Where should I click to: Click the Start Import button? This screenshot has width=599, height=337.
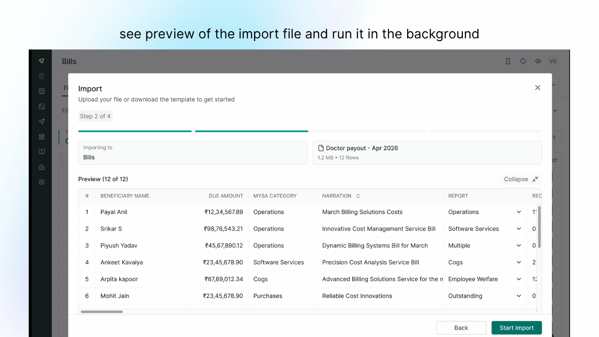point(517,328)
